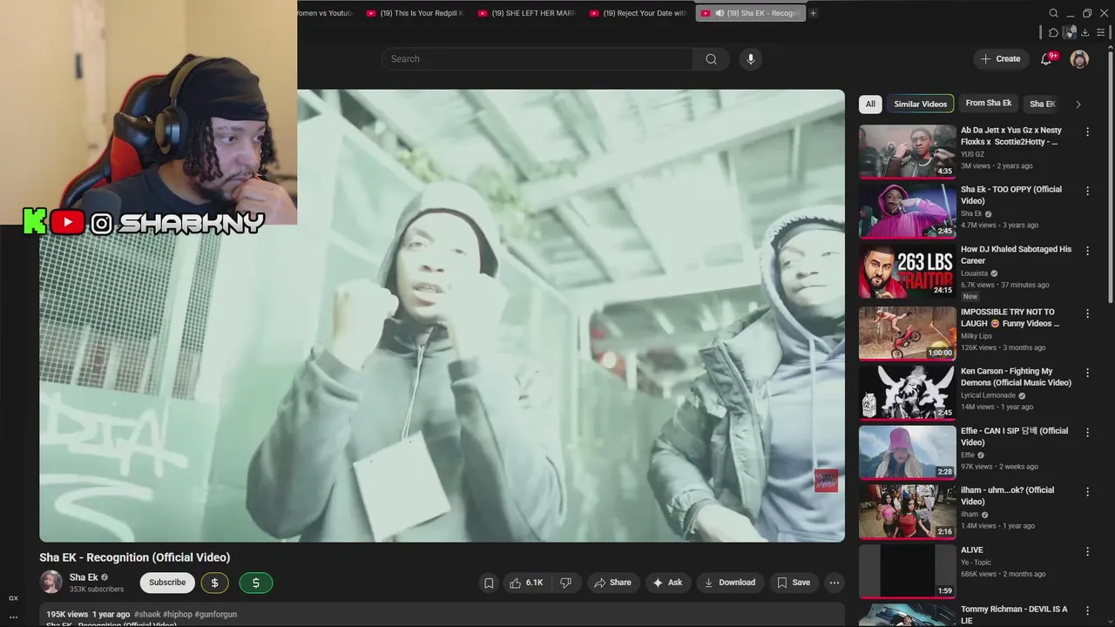Viewport: 1115px width, 627px height.
Task: Open options menu for ALIVE video
Action: 1087,551
